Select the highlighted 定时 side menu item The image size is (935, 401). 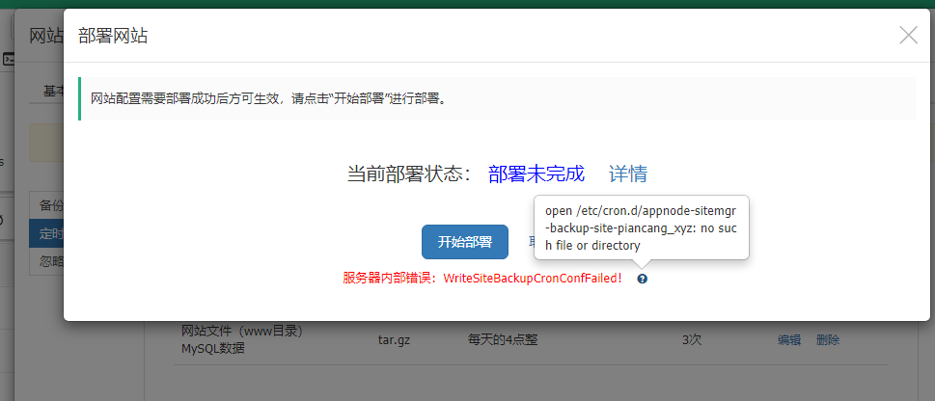(x=50, y=233)
